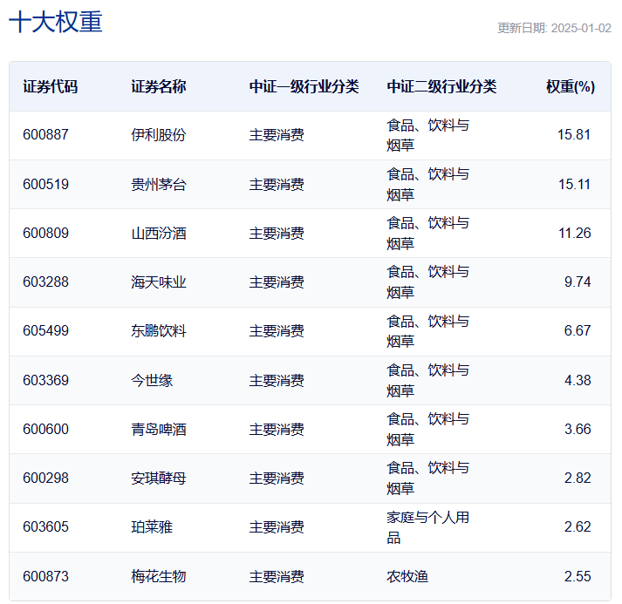Click 主要消费 in the 海天味业 row

pos(277,282)
